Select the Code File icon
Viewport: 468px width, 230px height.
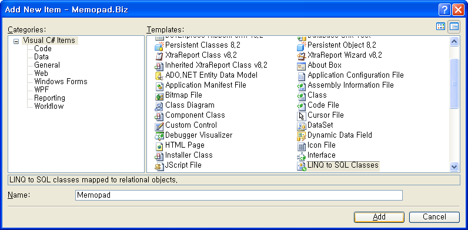click(302, 106)
